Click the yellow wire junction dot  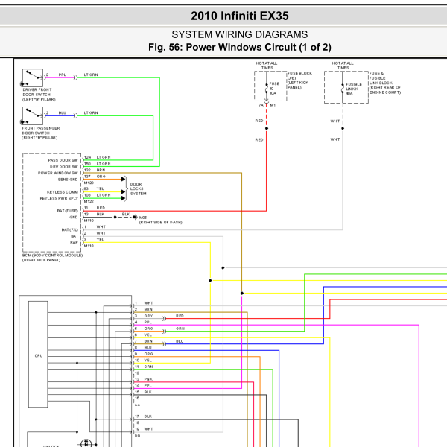(x=210, y=281)
